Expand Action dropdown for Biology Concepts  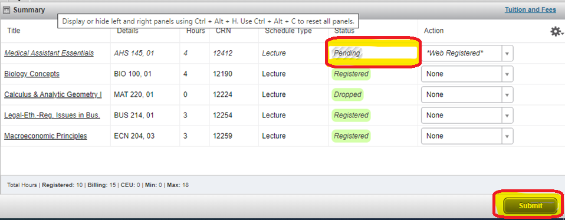[x=467, y=74]
